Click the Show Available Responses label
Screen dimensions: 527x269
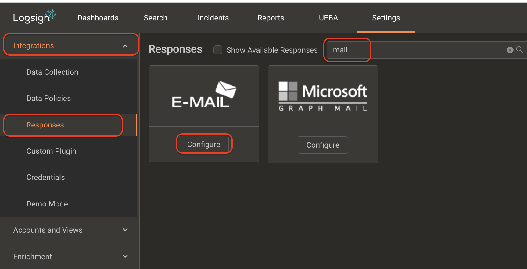272,50
